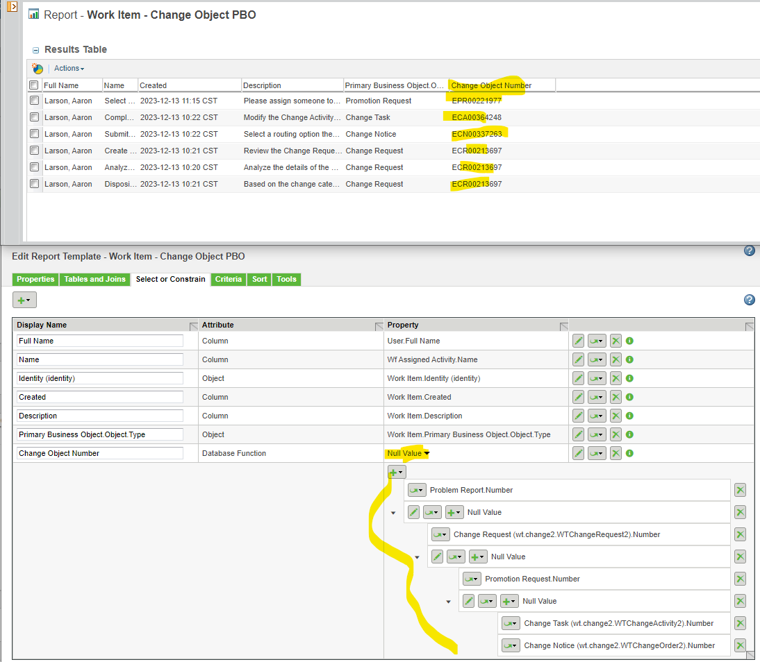Check the select-all checkbox in the table header
The width and height of the screenshot is (760, 662).
coord(33,84)
